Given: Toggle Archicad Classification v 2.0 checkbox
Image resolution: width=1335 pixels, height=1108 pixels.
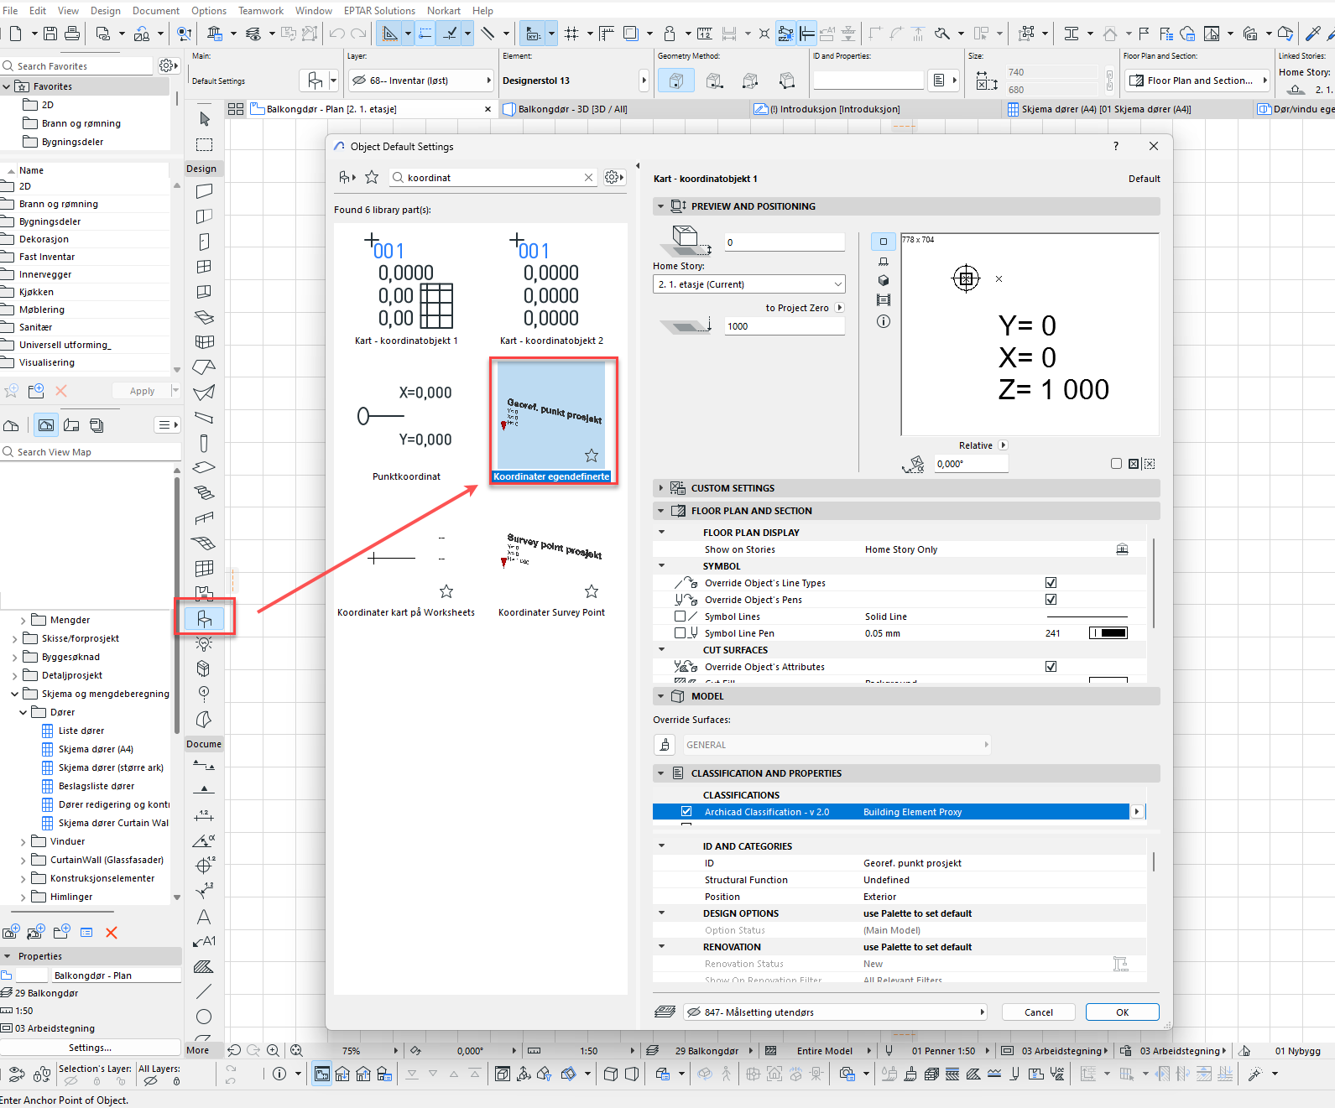Looking at the screenshot, I should [x=686, y=812].
